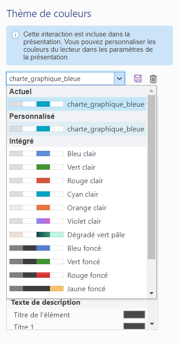Choose the Vert clair theme
Viewport: 181px width, 343px height.
tap(77, 167)
